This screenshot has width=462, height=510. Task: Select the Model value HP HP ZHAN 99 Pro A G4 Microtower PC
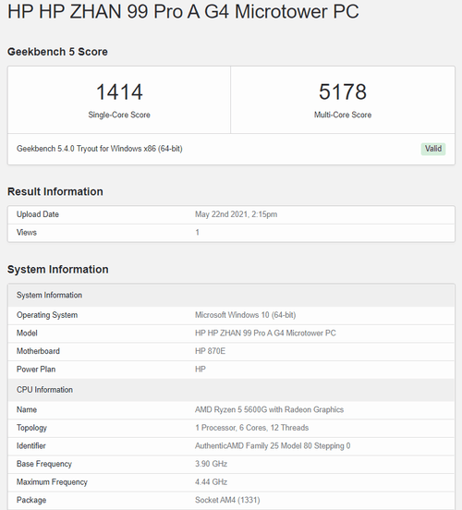click(x=265, y=333)
